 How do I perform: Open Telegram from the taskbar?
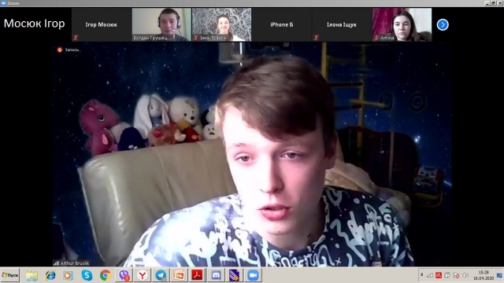pos(161,275)
